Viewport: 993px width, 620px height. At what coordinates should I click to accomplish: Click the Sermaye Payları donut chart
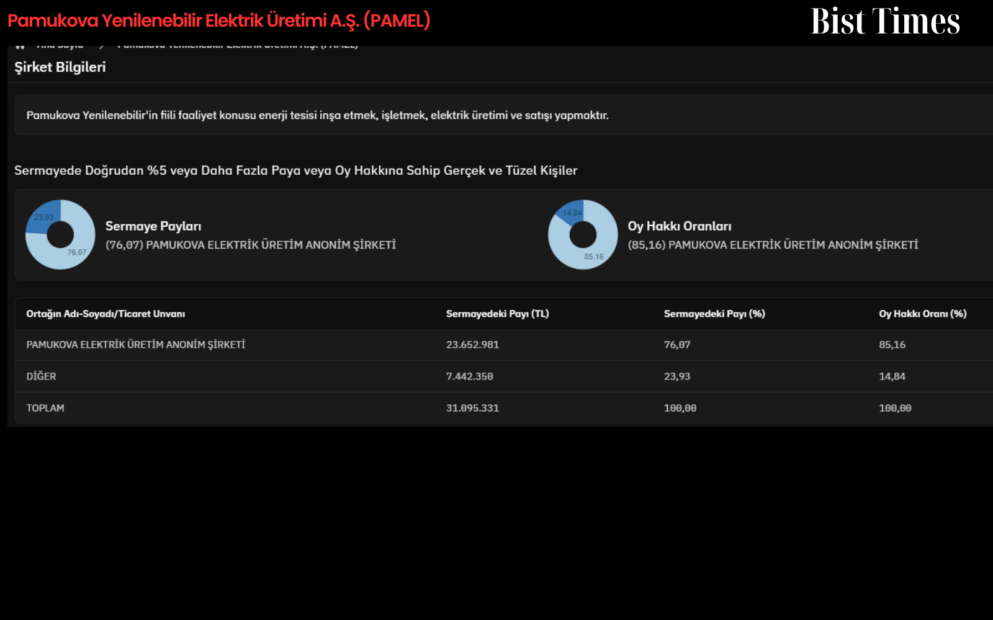(x=60, y=234)
